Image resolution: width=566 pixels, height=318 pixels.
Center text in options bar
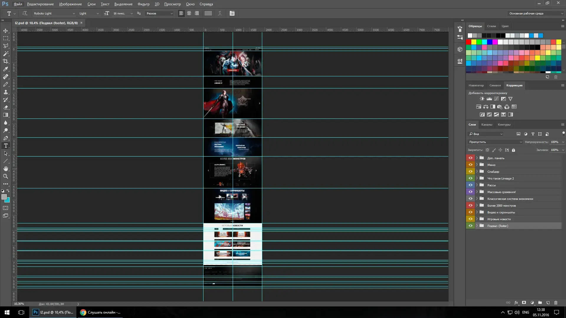(189, 13)
